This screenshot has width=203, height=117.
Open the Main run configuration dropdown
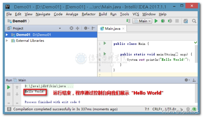pos(142,21)
